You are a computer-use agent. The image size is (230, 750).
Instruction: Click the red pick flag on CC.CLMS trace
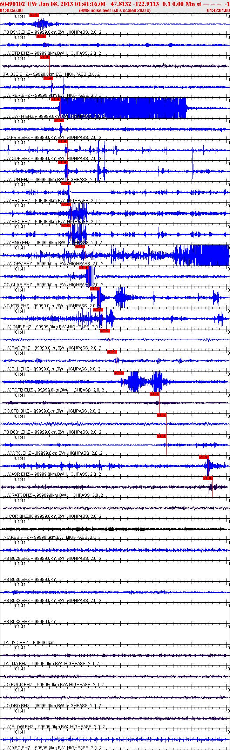click(84, 268)
